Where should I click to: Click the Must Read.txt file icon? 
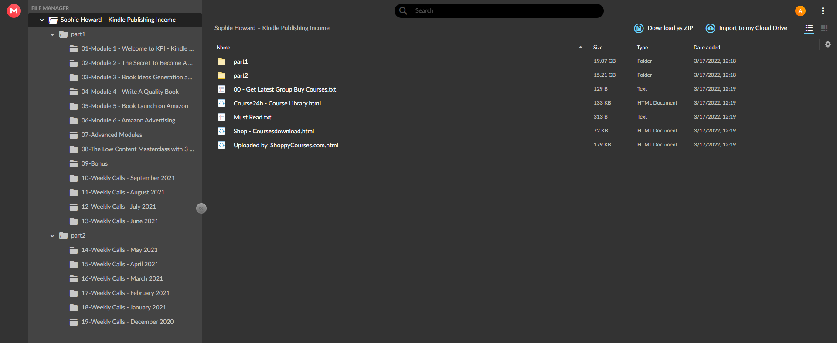tap(221, 117)
